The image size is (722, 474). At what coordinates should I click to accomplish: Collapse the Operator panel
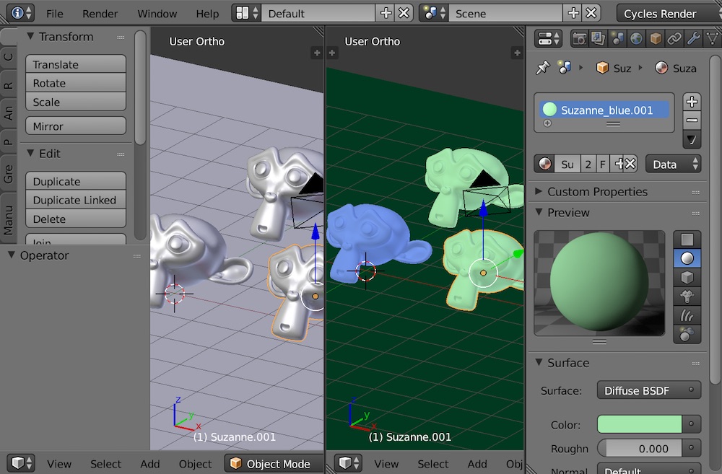pos(11,255)
